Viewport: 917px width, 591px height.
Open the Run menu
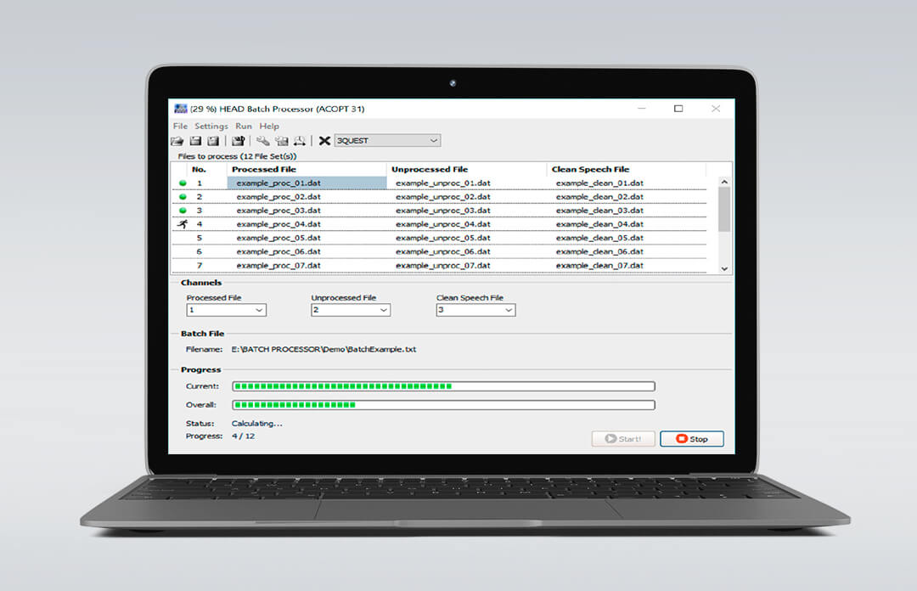point(244,126)
